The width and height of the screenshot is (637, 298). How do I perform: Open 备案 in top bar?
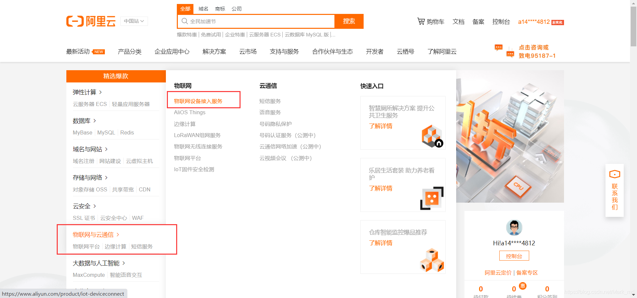coord(478,22)
